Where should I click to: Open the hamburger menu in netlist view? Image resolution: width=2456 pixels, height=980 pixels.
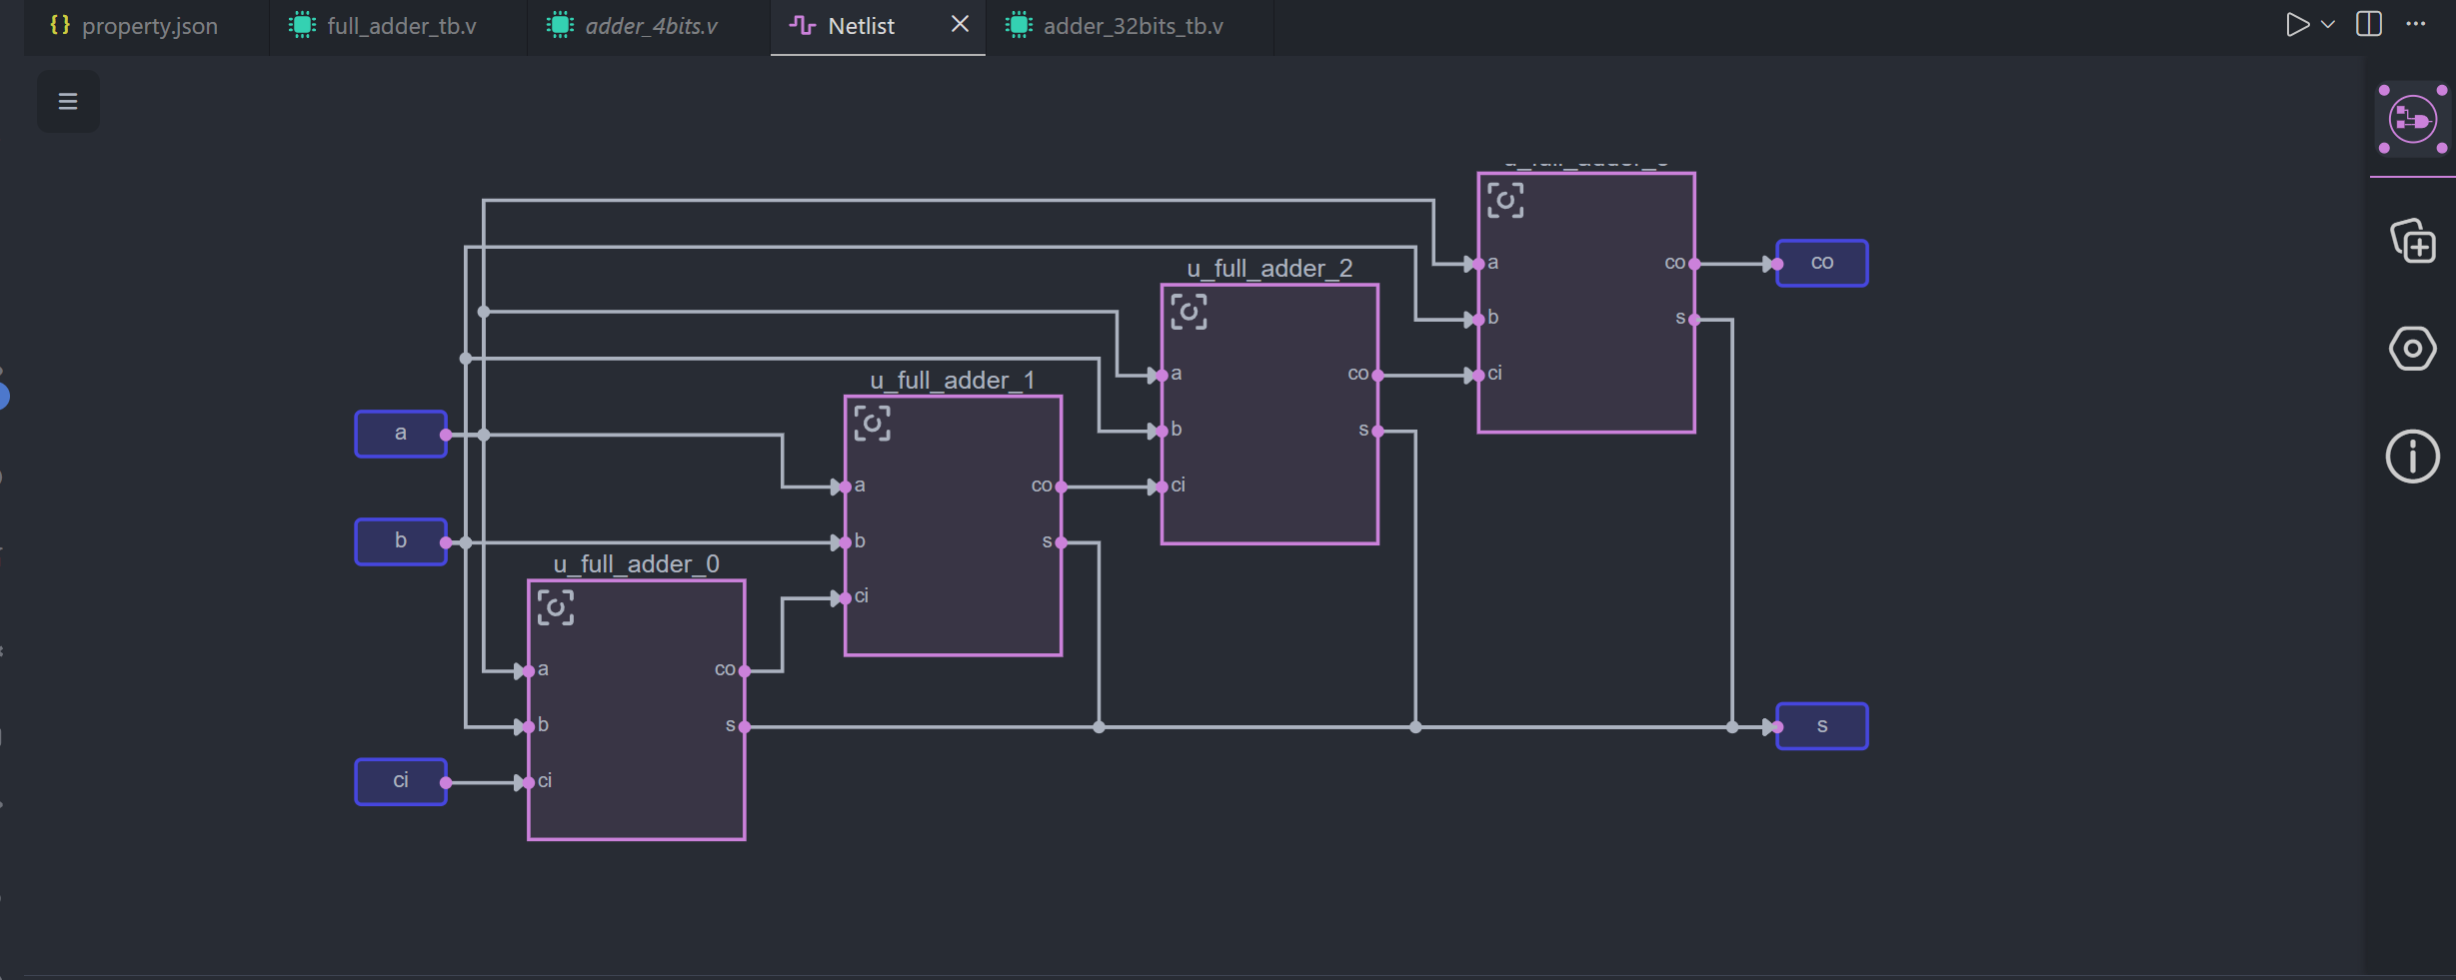coord(68,101)
